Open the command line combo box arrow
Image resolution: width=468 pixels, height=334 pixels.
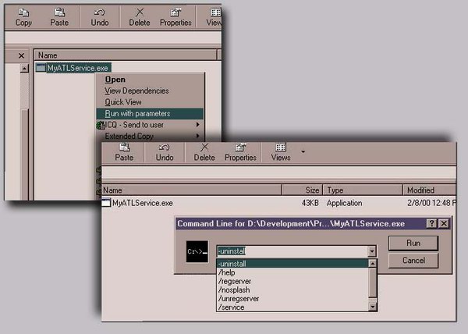(371, 251)
